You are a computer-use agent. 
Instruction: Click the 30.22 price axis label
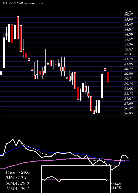click(x=129, y=74)
